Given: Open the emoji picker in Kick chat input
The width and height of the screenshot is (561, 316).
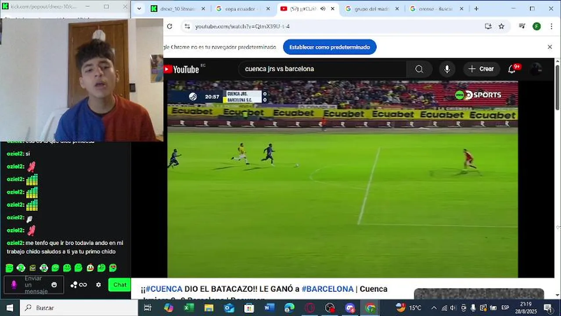Looking at the screenshot, I should (x=54, y=285).
